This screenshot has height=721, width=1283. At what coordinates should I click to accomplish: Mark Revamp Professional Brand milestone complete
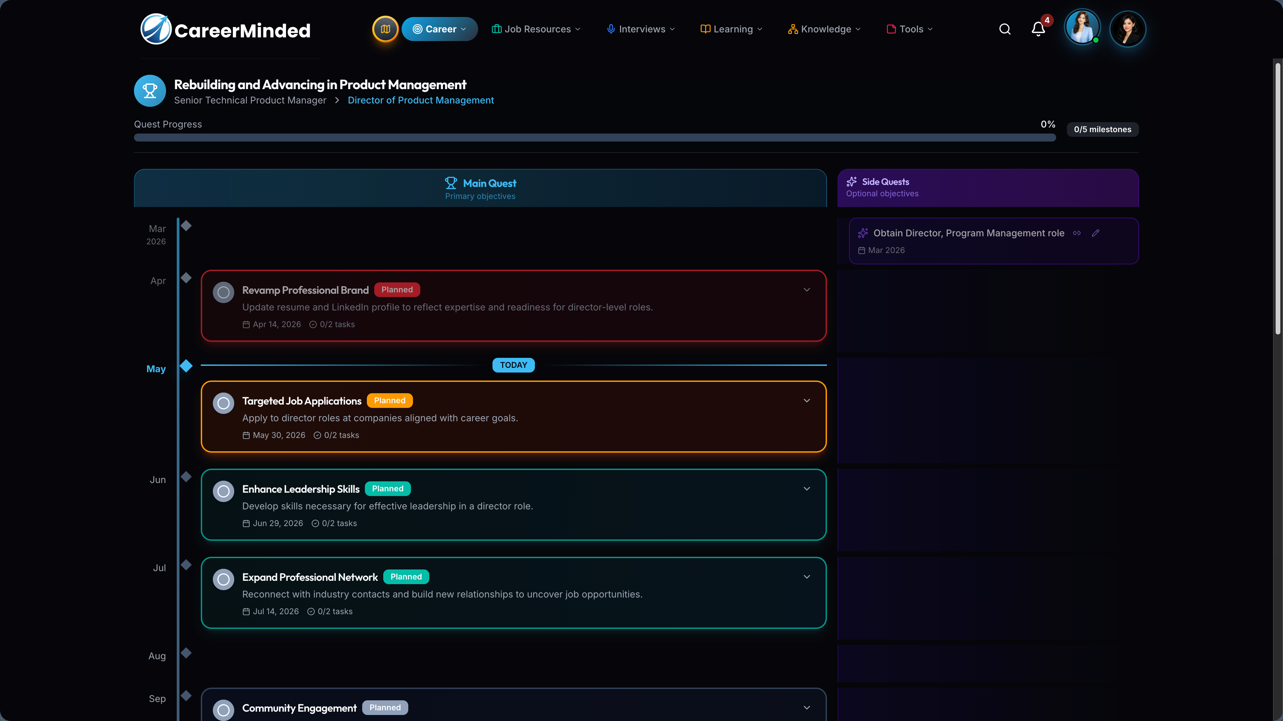pyautogui.click(x=223, y=292)
